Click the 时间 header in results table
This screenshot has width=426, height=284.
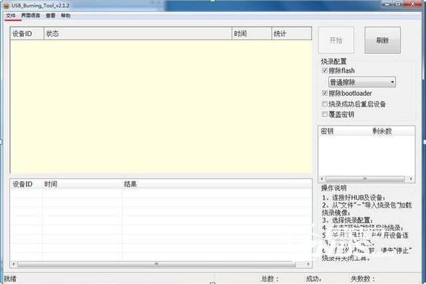82,184
